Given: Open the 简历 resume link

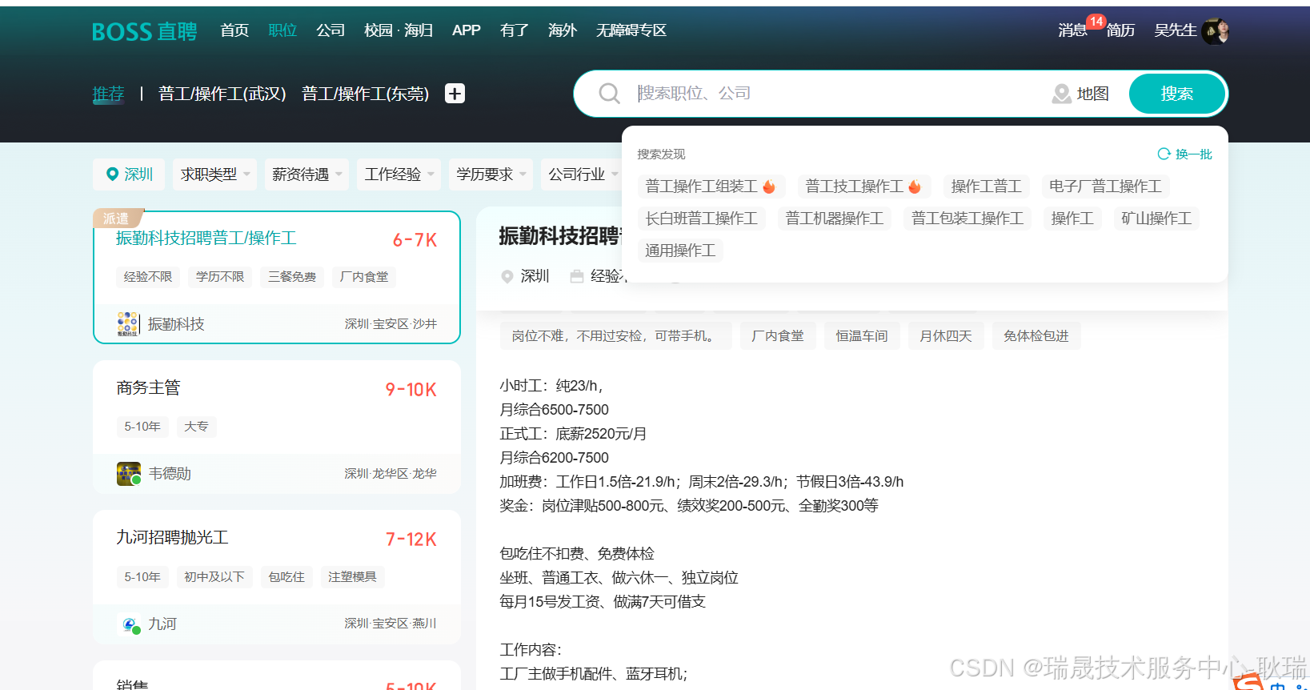Looking at the screenshot, I should pos(1120,30).
